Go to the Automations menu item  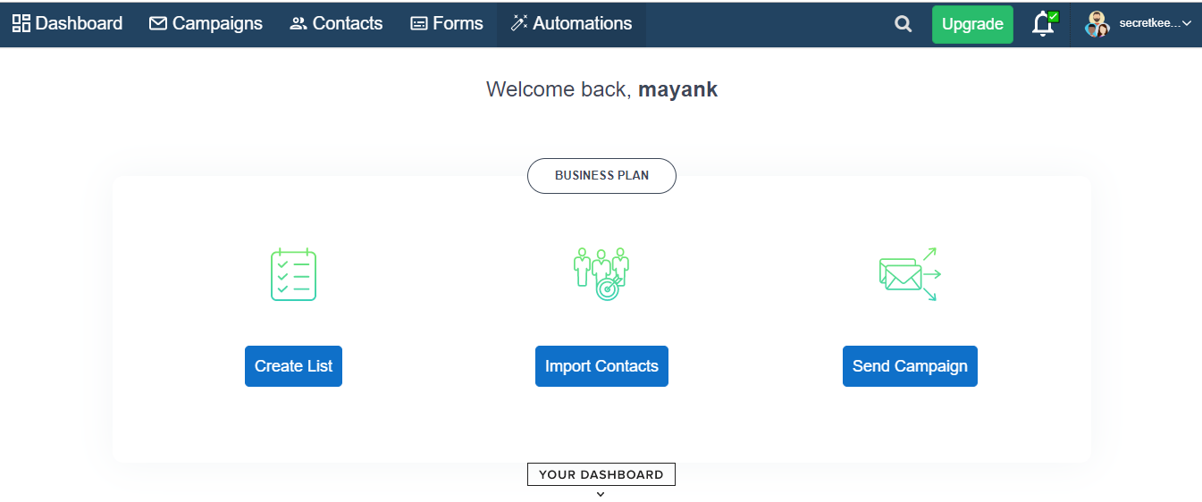(571, 24)
